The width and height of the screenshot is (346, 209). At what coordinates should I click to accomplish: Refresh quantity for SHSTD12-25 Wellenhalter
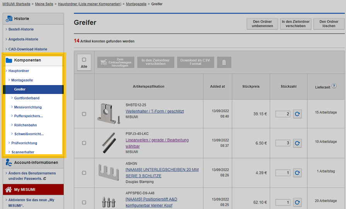[x=297, y=114]
